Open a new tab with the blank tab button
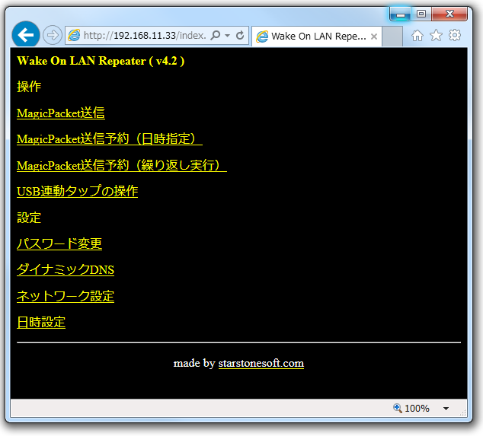Image resolution: width=483 pixels, height=436 pixels. (x=392, y=37)
